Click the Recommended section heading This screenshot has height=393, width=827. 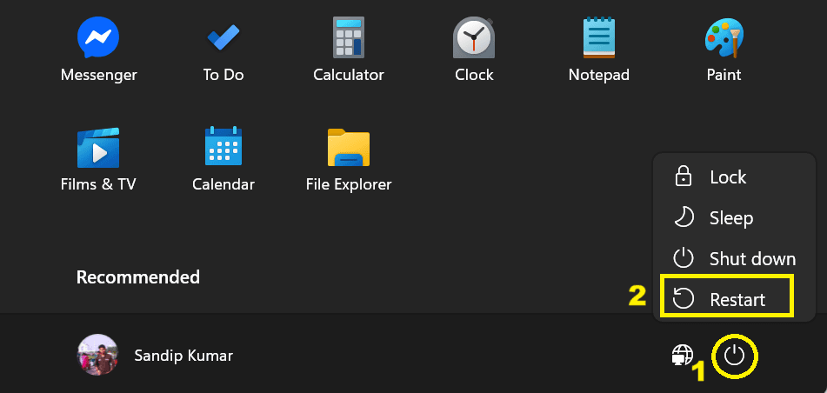coord(138,277)
